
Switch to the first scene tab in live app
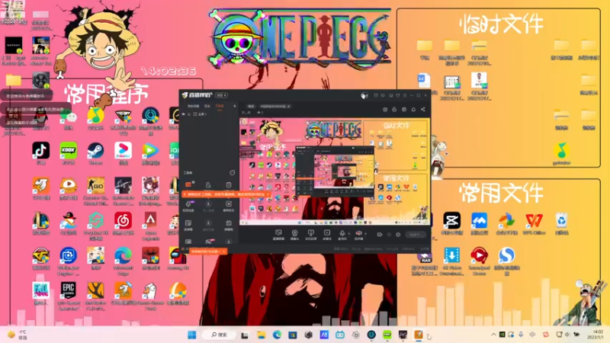[x=194, y=106]
